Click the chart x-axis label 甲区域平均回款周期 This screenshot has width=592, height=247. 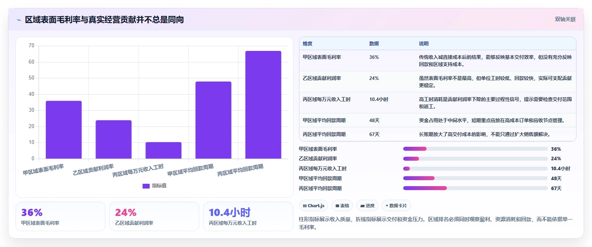click(x=190, y=170)
